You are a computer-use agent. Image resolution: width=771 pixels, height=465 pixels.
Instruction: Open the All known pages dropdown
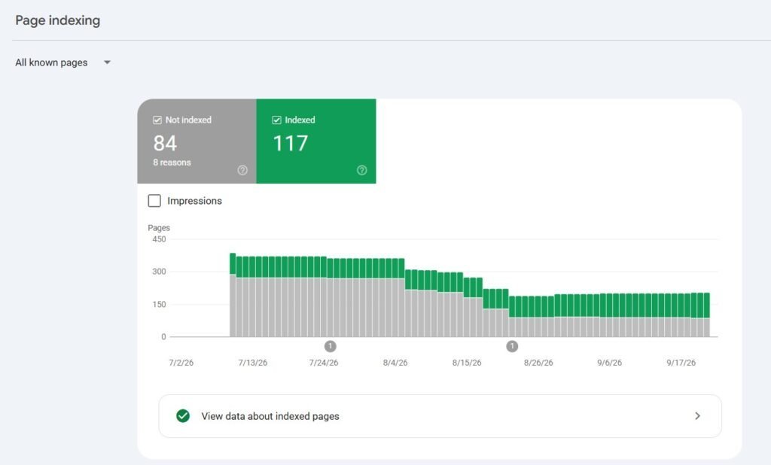tap(63, 62)
